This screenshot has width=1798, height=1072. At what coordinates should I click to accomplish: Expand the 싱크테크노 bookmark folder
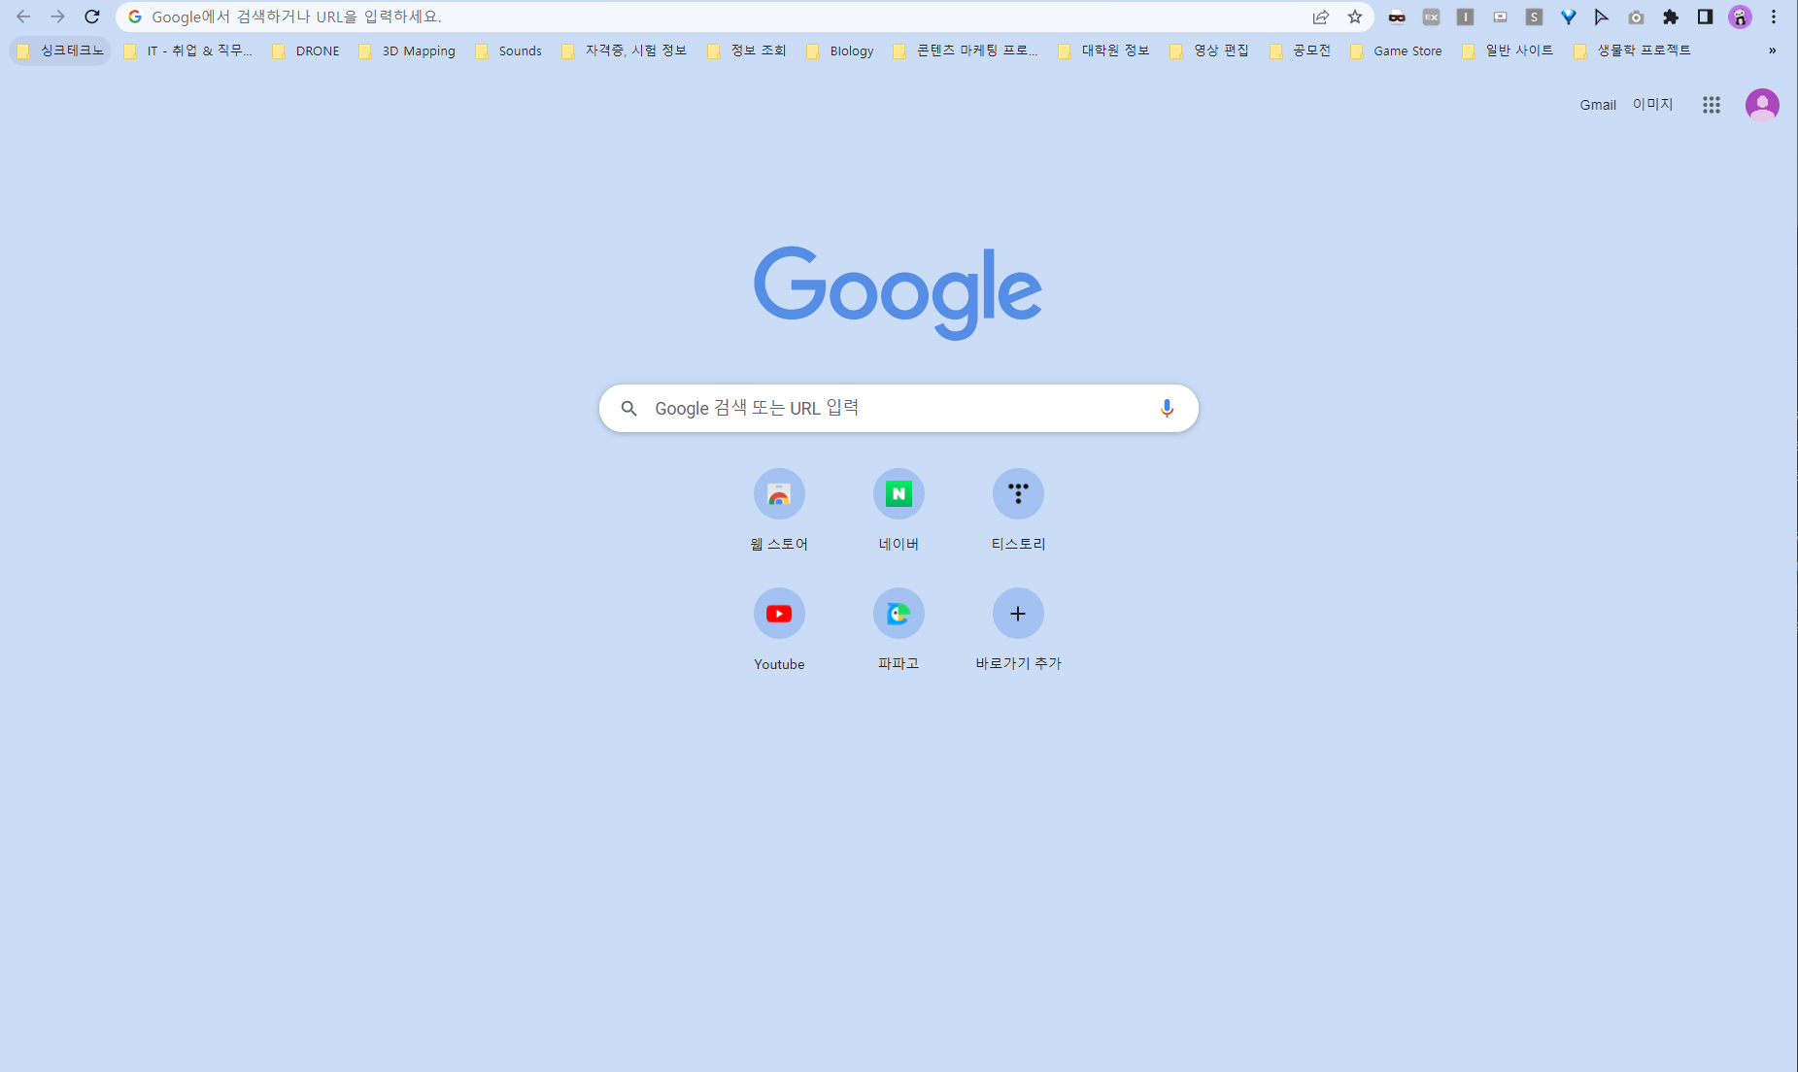point(60,50)
